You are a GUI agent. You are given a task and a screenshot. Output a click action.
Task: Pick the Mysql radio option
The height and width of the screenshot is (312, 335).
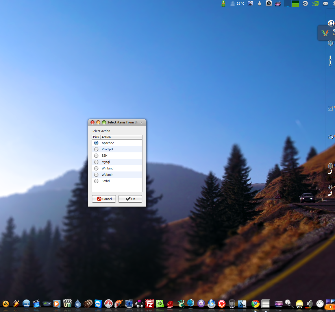96,162
